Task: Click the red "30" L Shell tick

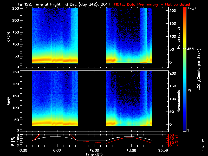Action: click(172, 135)
